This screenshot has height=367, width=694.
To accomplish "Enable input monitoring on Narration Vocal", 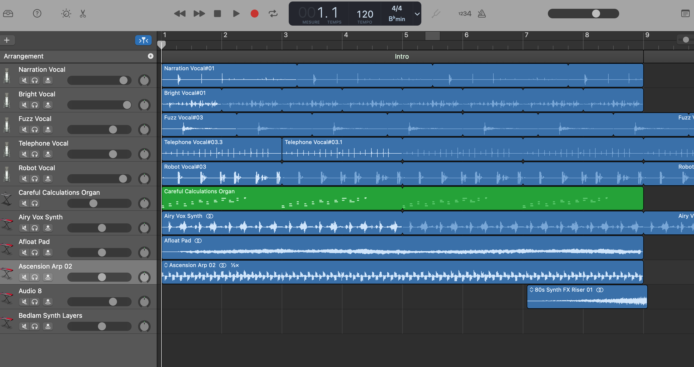I will point(48,80).
